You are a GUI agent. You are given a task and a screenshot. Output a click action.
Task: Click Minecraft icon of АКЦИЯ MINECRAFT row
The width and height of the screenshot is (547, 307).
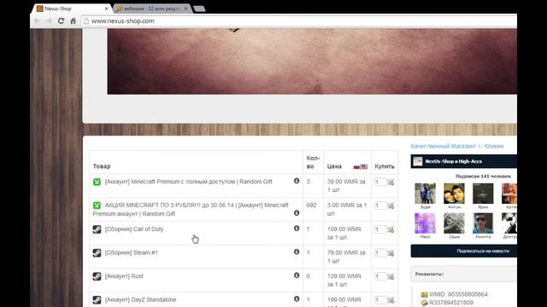[x=97, y=206]
